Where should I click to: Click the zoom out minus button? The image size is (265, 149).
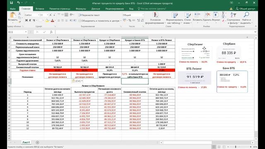pyautogui.click(x=228, y=147)
